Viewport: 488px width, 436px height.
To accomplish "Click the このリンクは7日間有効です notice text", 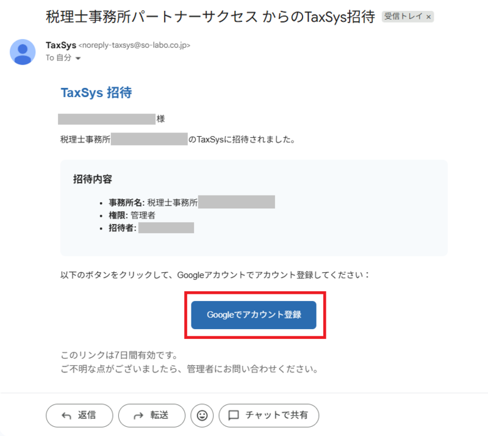I will tap(120, 355).
